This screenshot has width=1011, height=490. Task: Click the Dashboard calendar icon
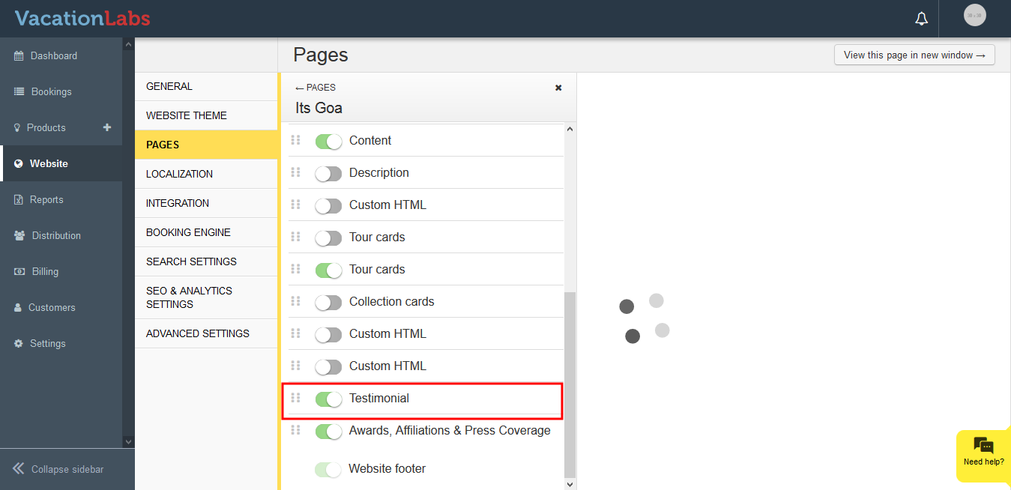[19, 56]
